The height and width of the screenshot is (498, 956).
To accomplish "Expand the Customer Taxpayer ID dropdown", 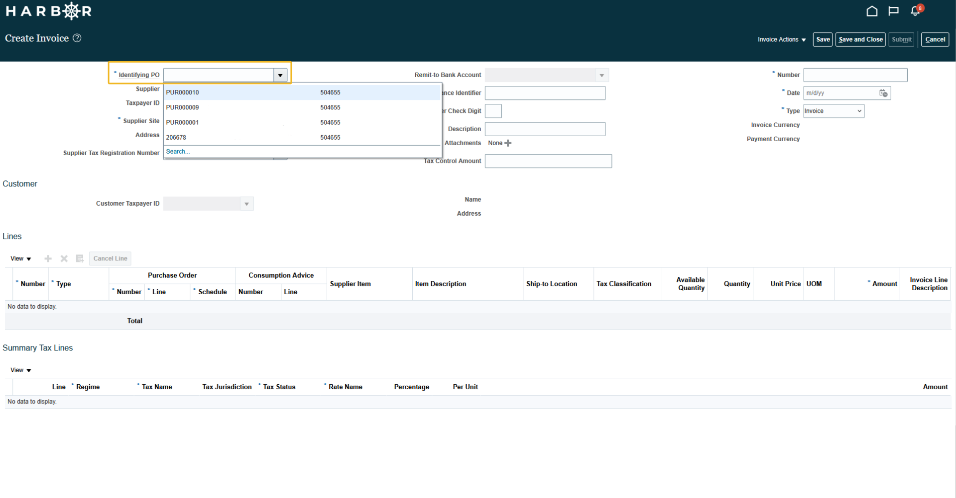I will [x=246, y=204].
